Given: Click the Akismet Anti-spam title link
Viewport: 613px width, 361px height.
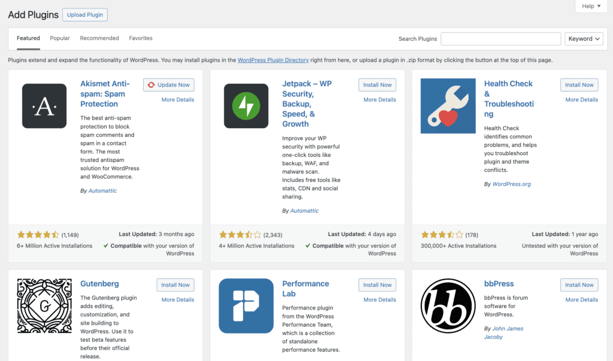Looking at the screenshot, I should [105, 94].
